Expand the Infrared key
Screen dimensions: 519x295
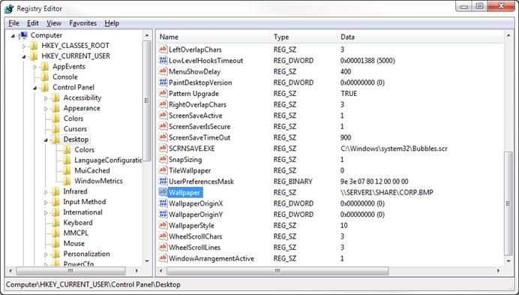(x=46, y=192)
